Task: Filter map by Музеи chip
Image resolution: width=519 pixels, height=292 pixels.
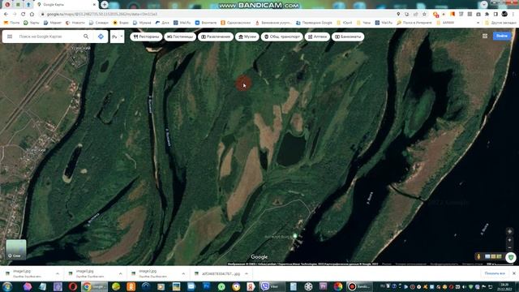Action: coord(247,36)
